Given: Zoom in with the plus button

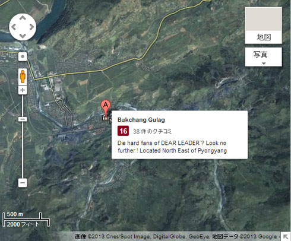Looking at the screenshot, I should coord(23,90).
